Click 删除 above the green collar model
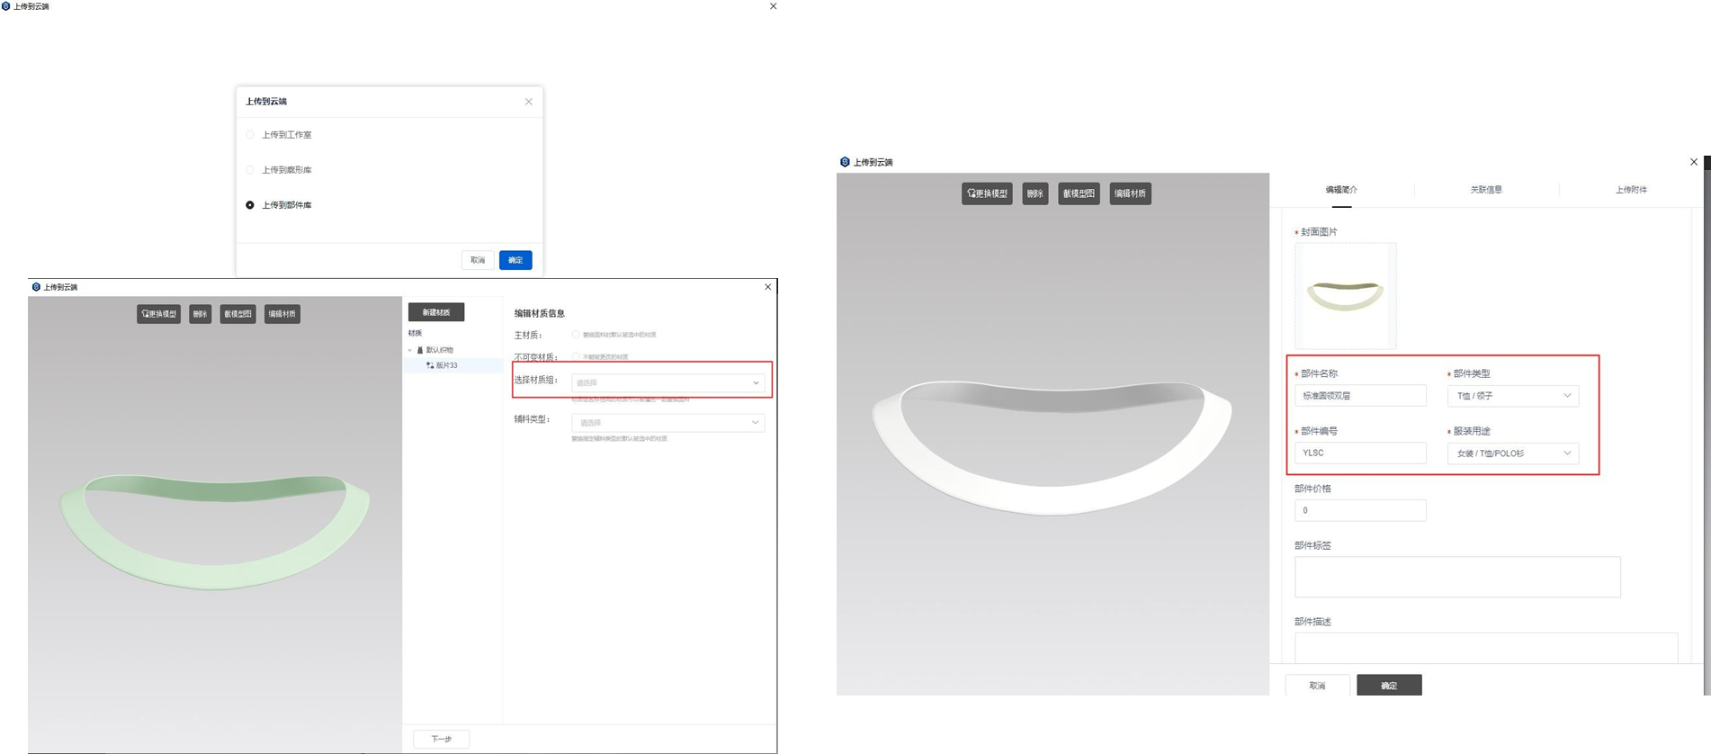Screen dimensions: 1711x754 [x=200, y=314]
